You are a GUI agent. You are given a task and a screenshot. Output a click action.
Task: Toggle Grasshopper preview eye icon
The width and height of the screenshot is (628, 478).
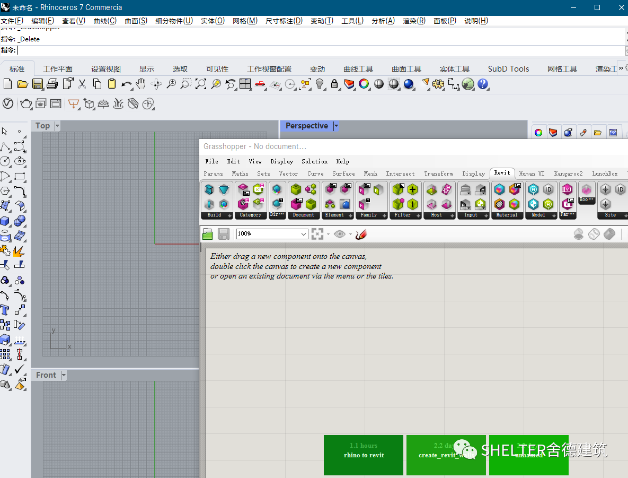tap(340, 234)
